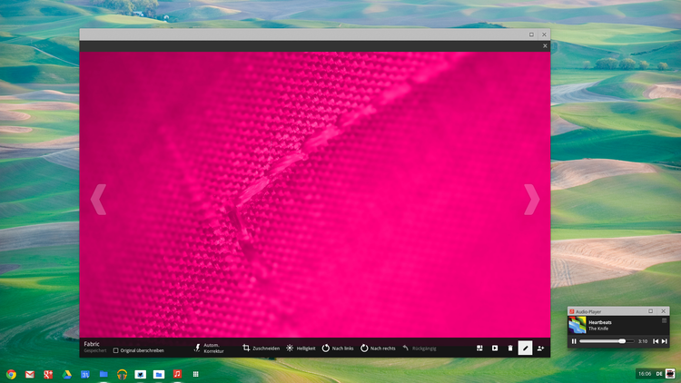
Task: Enable Original überschreiben checkbox
Action: pos(116,350)
